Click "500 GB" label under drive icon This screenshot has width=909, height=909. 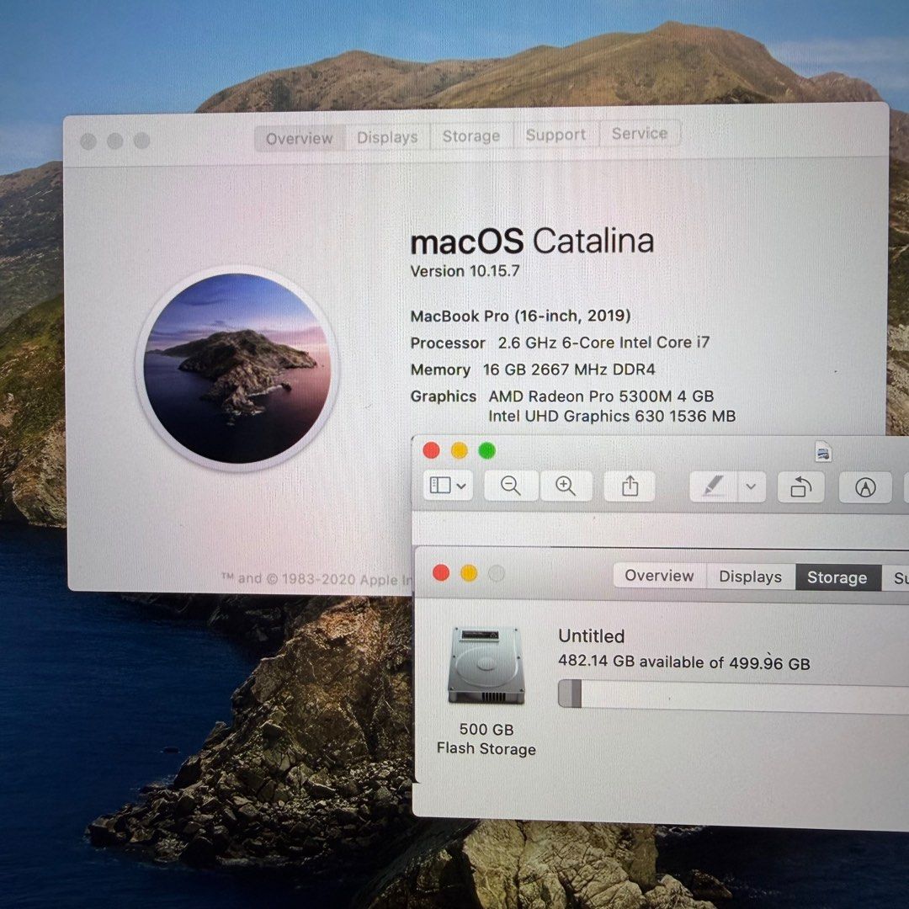pyautogui.click(x=486, y=729)
